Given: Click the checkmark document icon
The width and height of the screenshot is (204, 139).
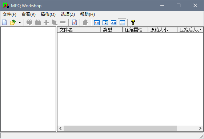Looking at the screenshot, I should pyautogui.click(x=75, y=22).
